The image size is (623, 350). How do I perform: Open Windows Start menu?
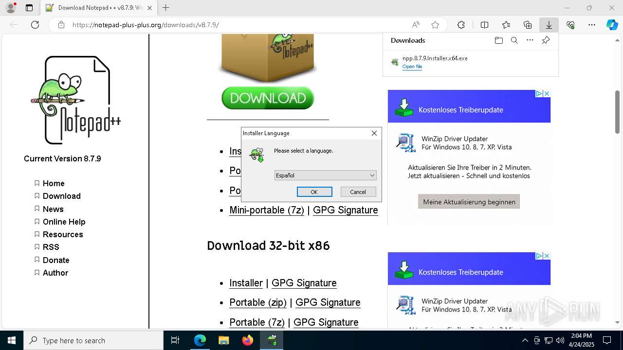(x=12, y=340)
